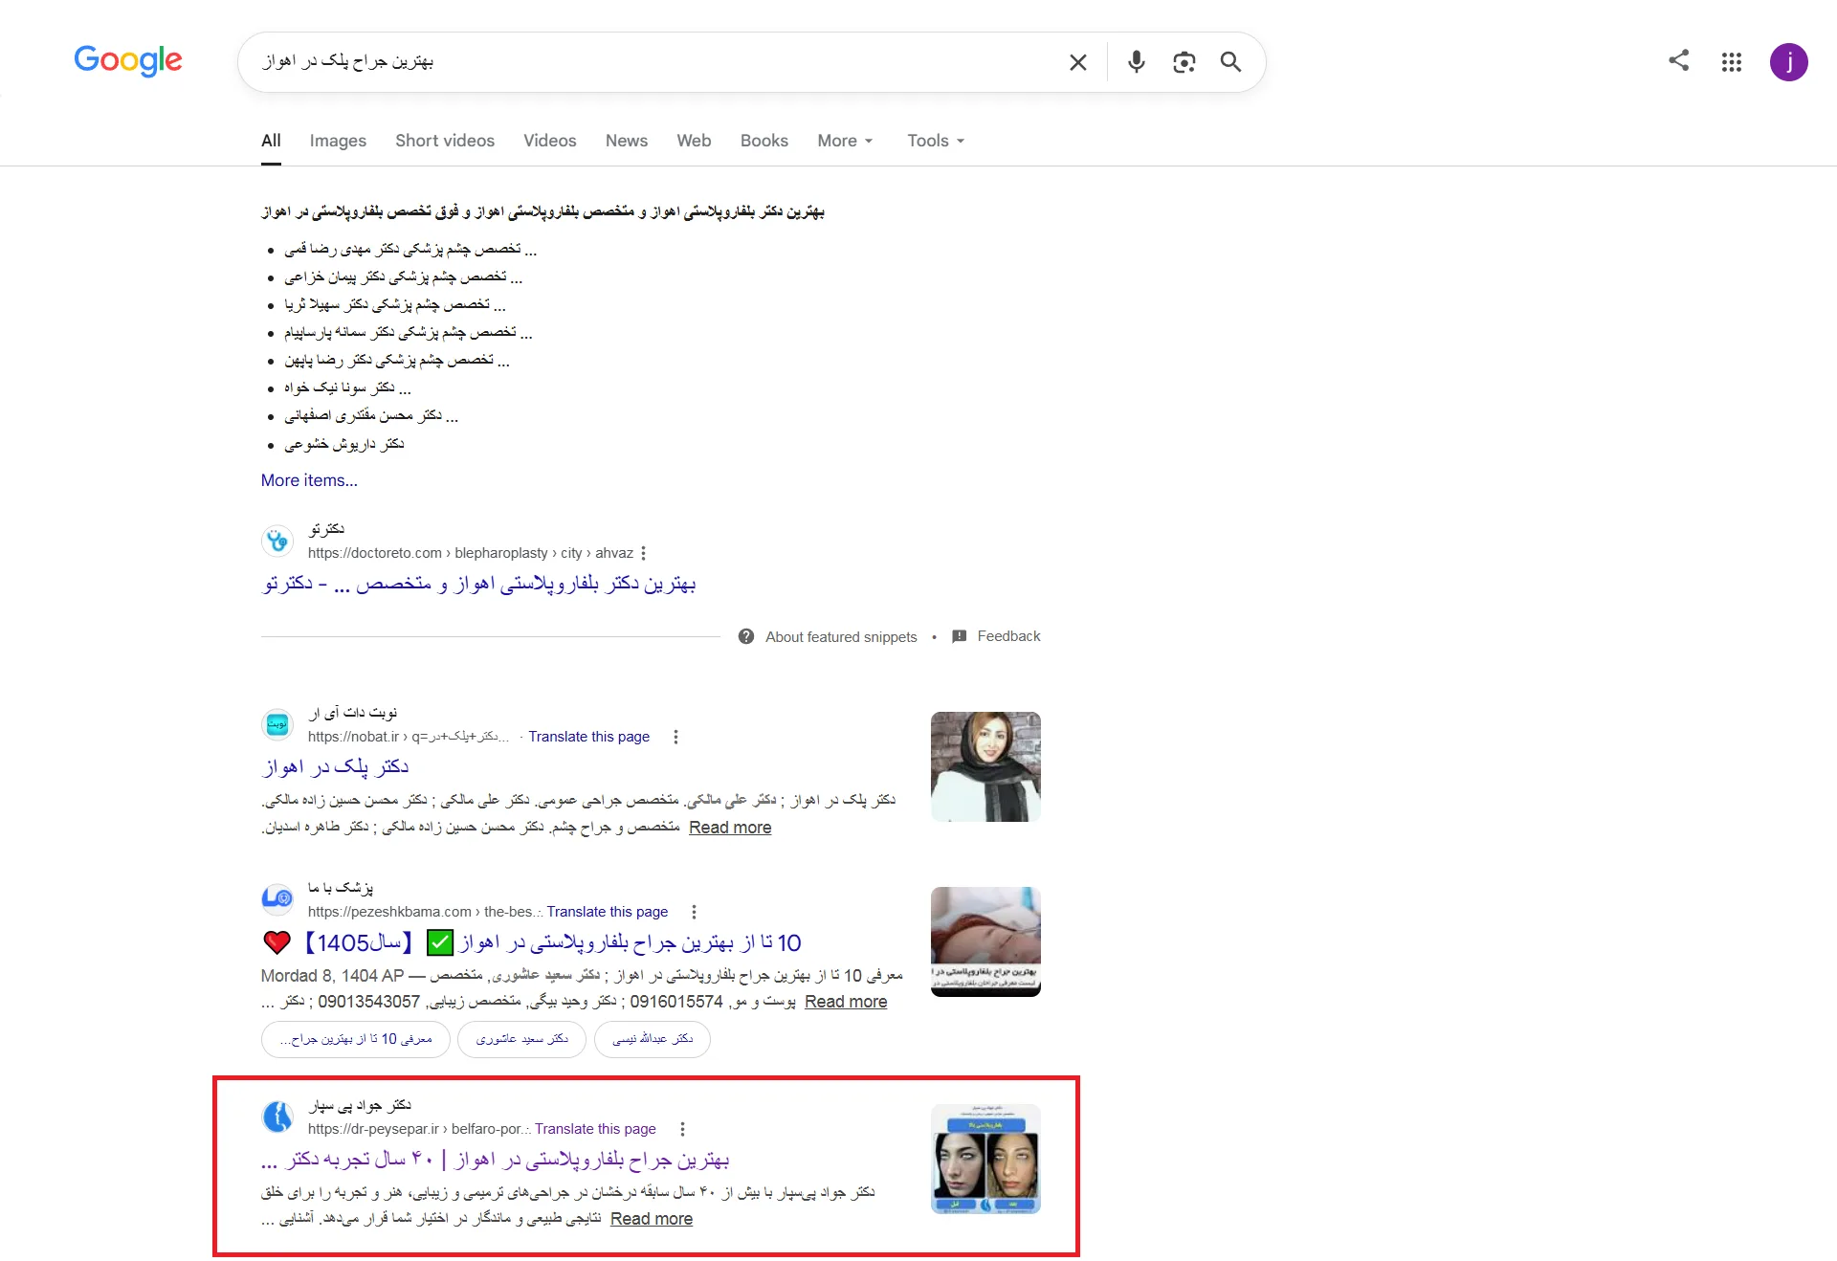This screenshot has width=1837, height=1261.
Task: Open search by image camera icon
Action: coord(1184,62)
